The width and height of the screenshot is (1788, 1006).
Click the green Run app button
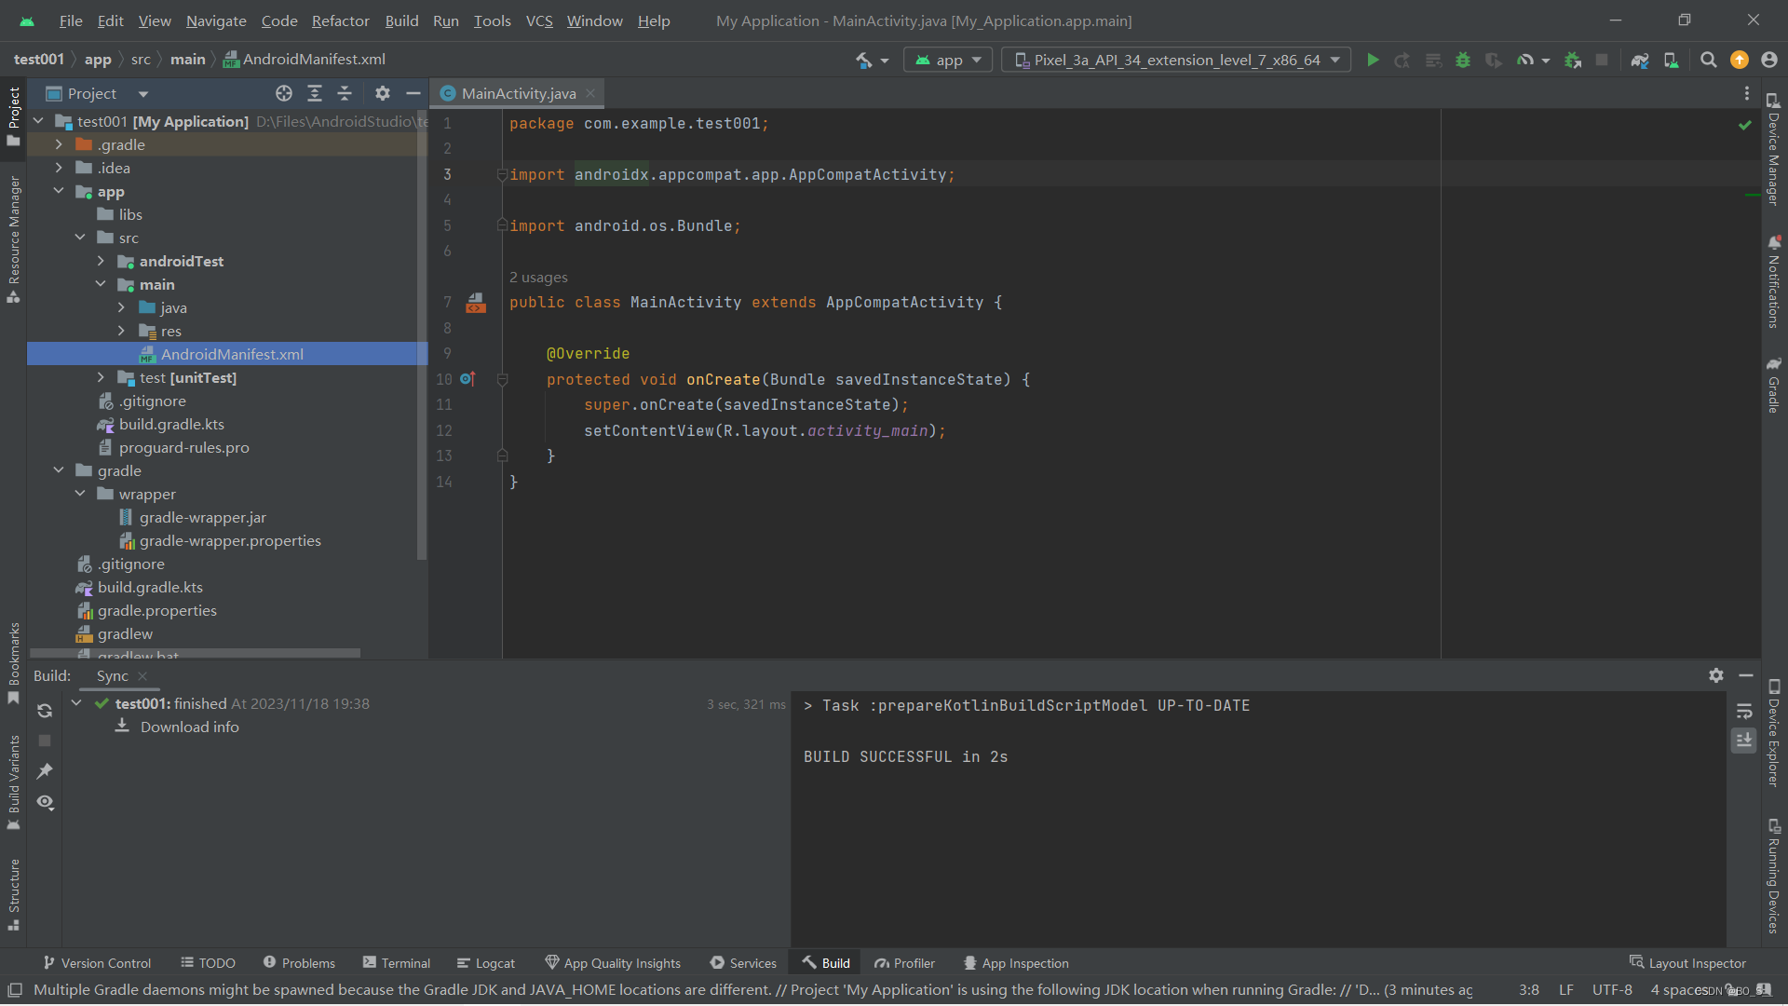[1373, 61]
